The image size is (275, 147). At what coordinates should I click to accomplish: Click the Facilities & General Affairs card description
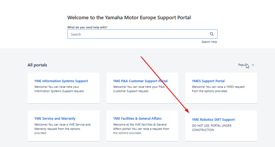click(141, 129)
